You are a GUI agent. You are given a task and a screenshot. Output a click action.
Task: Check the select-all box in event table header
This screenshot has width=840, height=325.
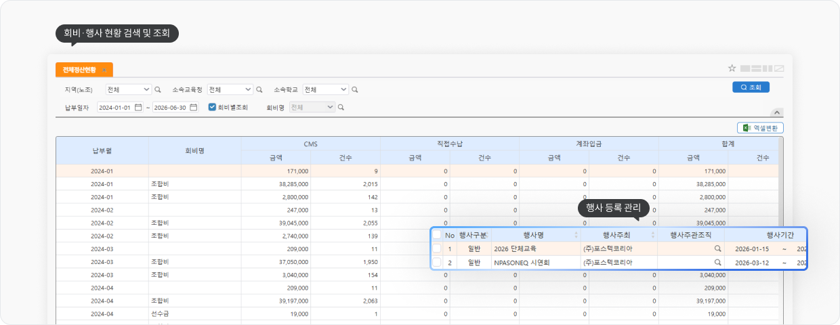[436, 234]
